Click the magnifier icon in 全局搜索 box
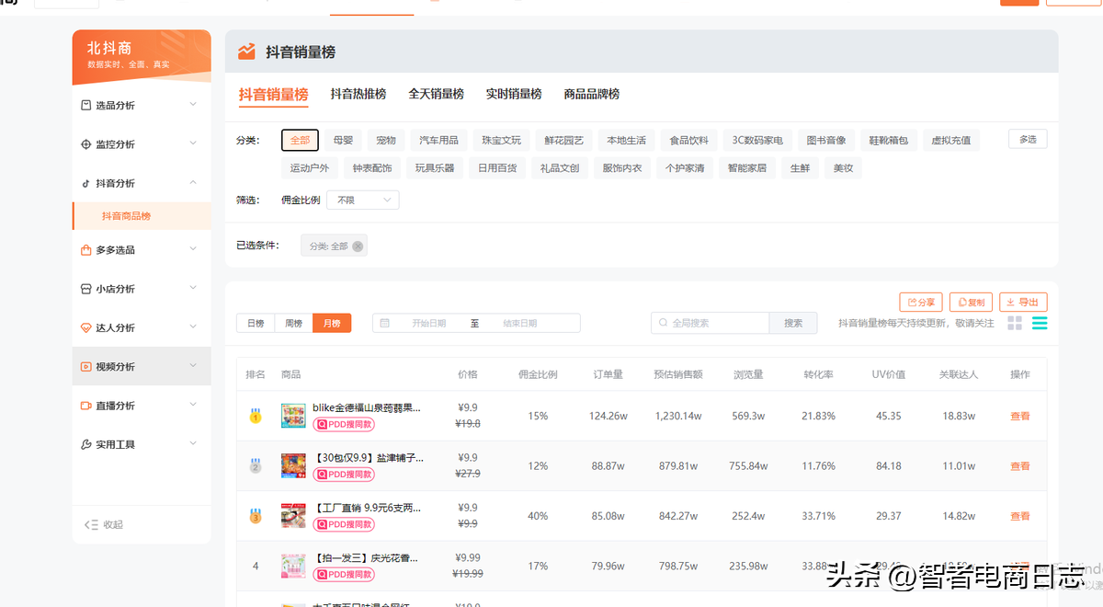1103x607 pixels. pos(662,323)
